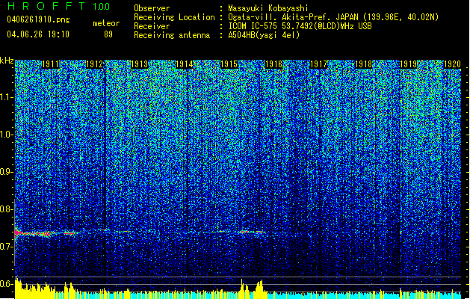
Task: Click the small red echo near 1919
Action: pos(401,232)
